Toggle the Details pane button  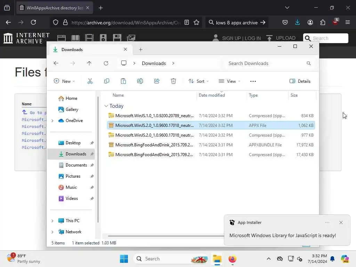click(300, 81)
